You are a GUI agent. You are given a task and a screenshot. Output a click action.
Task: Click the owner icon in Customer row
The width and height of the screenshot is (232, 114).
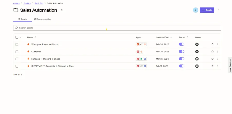click(x=197, y=52)
